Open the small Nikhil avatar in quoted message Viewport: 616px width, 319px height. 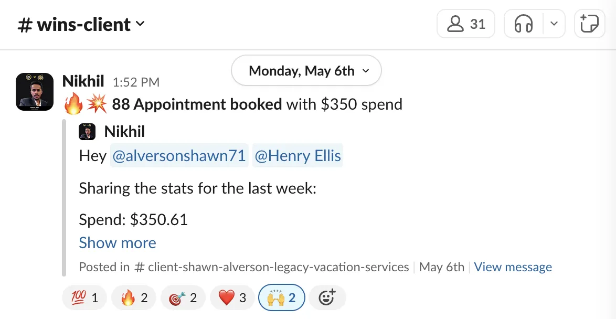tap(87, 132)
